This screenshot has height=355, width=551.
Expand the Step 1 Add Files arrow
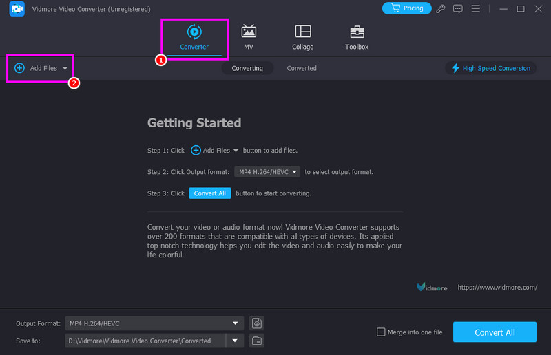(x=236, y=151)
